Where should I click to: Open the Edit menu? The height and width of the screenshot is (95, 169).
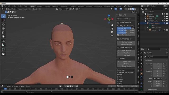pos(9,6)
